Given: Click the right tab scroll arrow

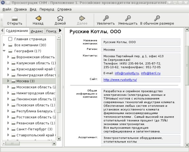Looking at the screenshot, I should click(60, 31).
